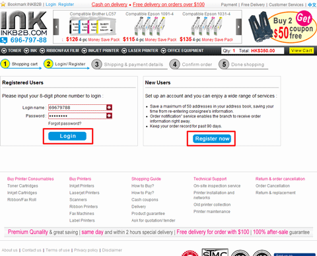The image size is (317, 256).
Task: Click the Forgot password? link
Action: pyautogui.click(x=65, y=123)
